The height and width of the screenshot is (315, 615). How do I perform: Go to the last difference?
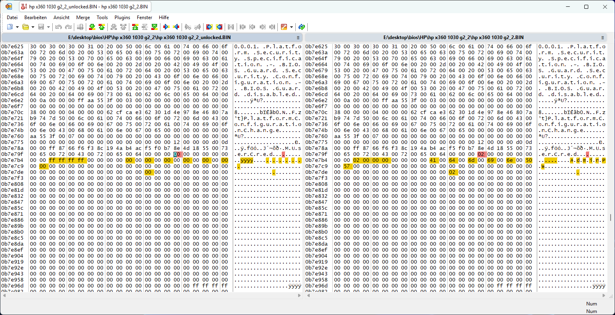pos(154,27)
